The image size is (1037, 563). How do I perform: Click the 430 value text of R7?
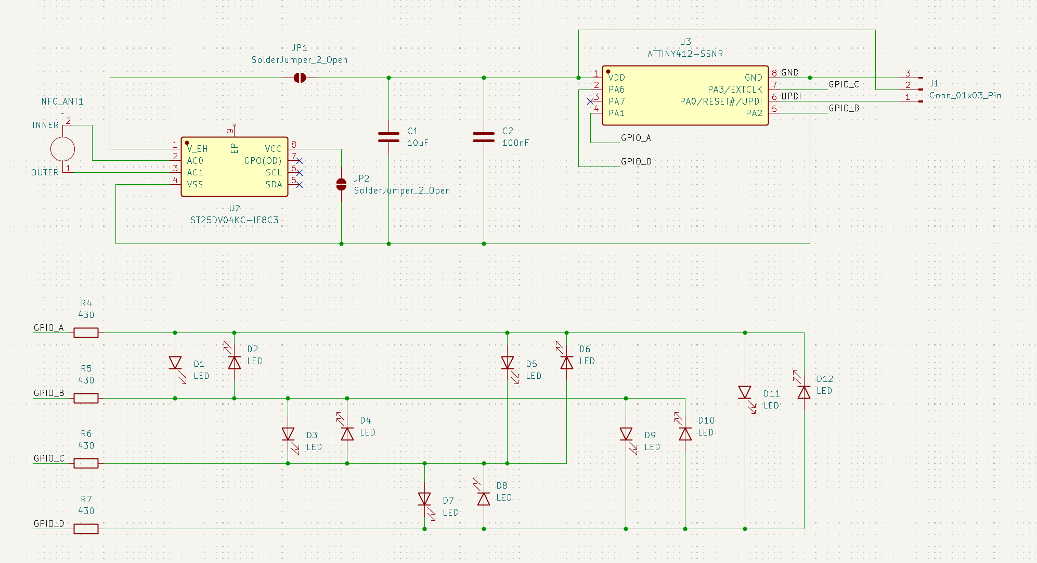pyautogui.click(x=86, y=511)
